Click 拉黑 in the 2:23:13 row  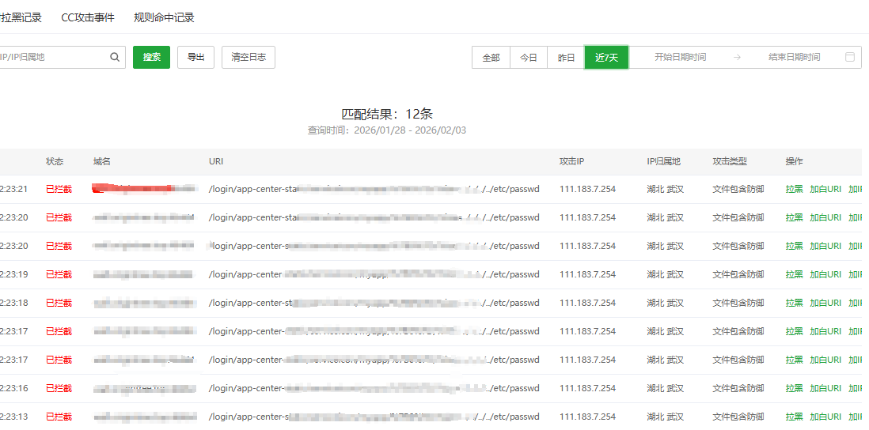click(794, 417)
